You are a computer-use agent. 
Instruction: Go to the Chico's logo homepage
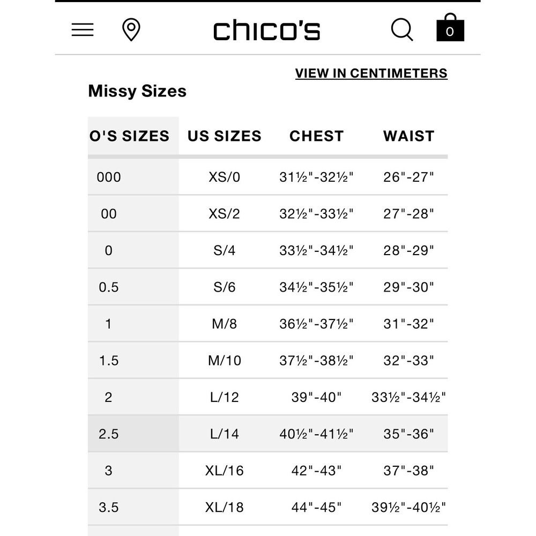[266, 30]
